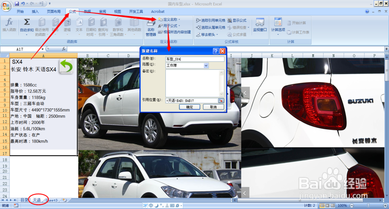Open Math and Trig (数学和三角函数) functions
389x209 pixels.
click(118, 27)
